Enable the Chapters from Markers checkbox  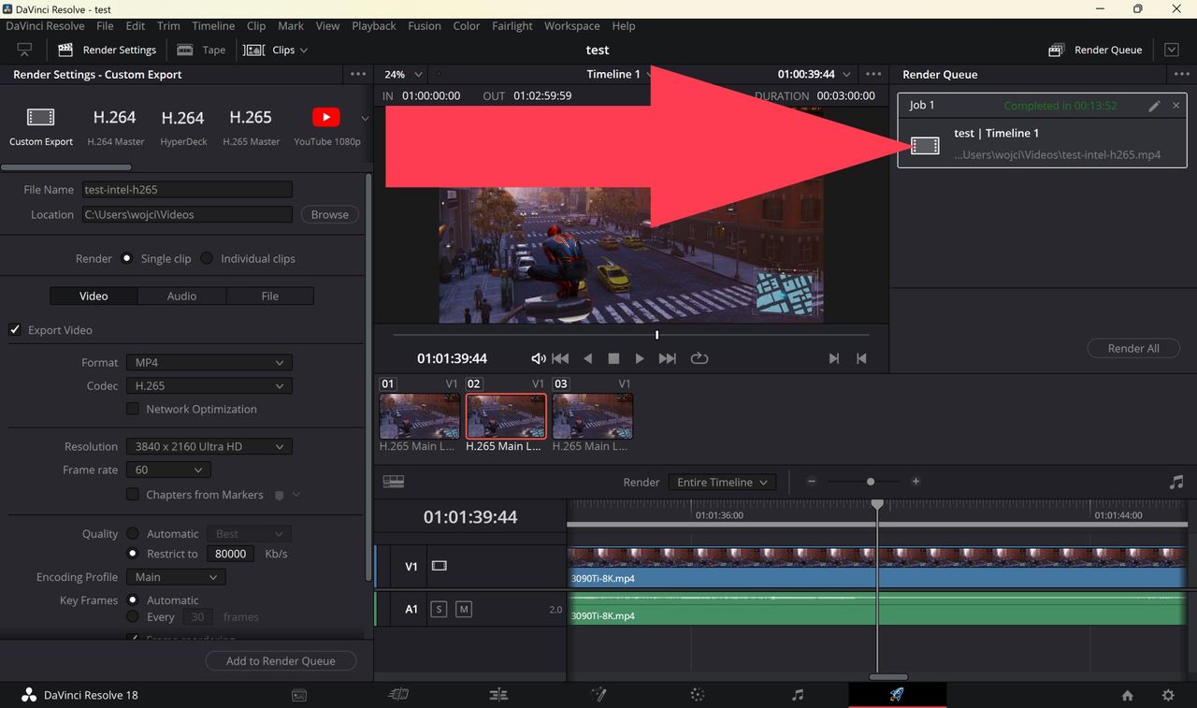tap(132, 495)
